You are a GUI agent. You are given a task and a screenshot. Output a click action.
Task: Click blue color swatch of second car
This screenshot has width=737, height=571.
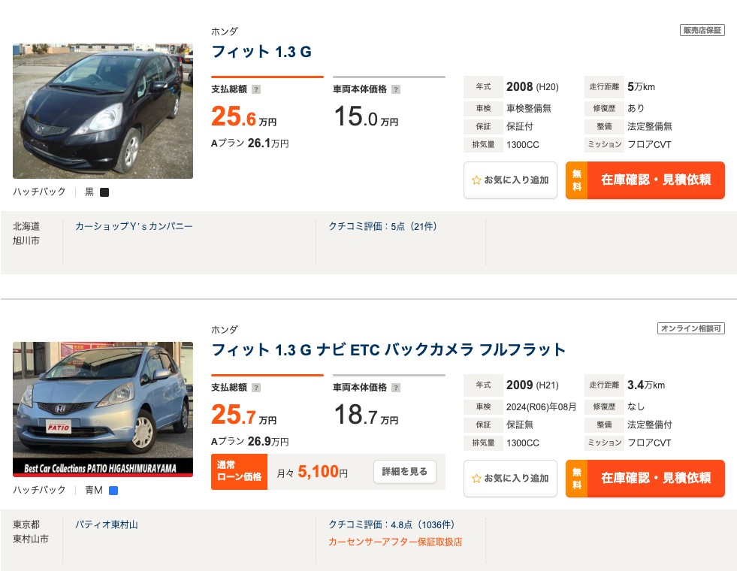(x=113, y=491)
